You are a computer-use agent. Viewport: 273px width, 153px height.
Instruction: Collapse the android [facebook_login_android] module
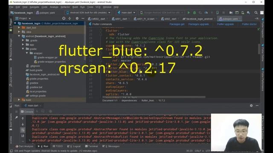[19, 36]
